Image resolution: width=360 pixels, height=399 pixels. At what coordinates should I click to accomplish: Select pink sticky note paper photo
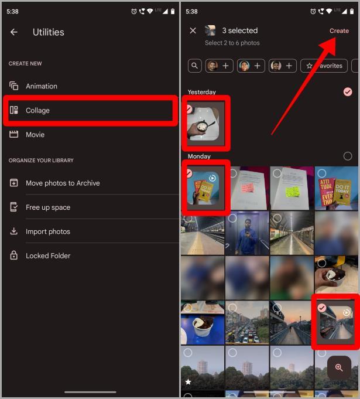tap(247, 188)
